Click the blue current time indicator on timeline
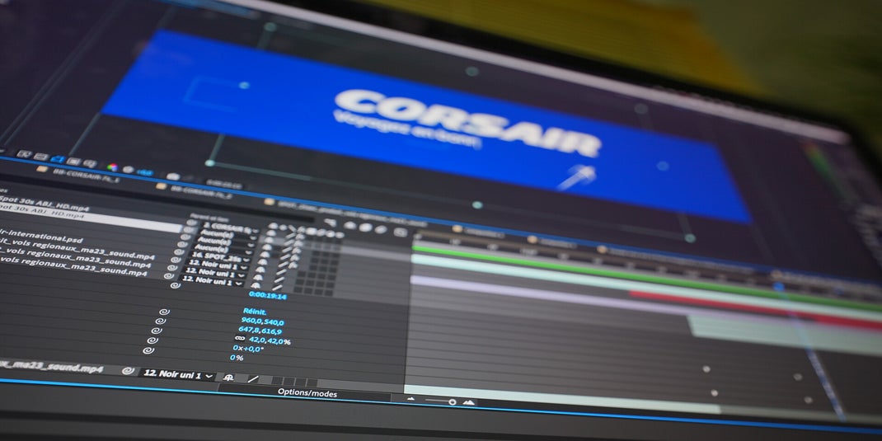The width and height of the screenshot is (882, 441). tap(778, 286)
